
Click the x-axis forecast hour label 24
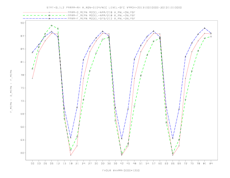pyautogui.click(x=83, y=163)
